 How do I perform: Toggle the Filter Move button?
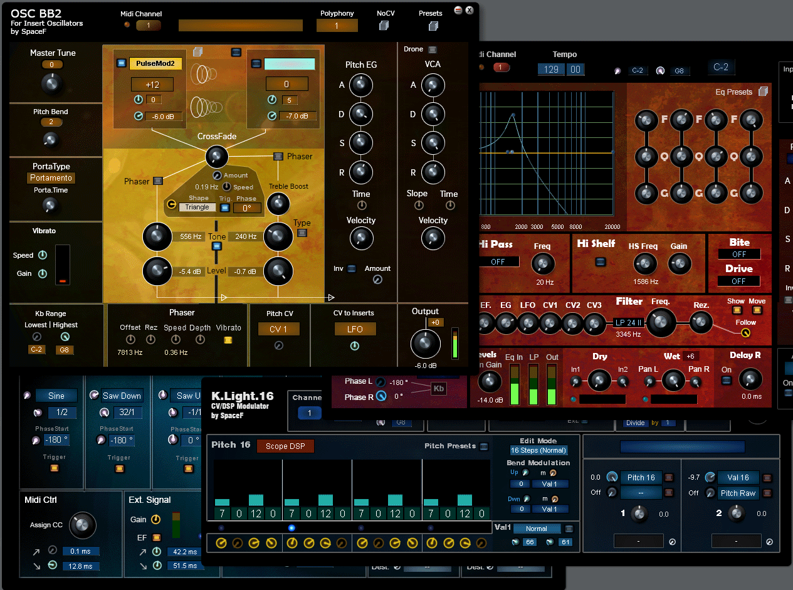pos(757,310)
